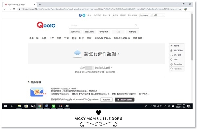
Task: Click the 更改郵件 change email button
Action: [x=106, y=100]
